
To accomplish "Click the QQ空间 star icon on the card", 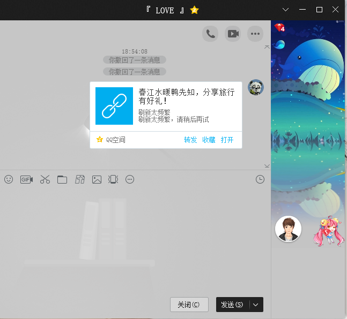I will coord(100,140).
